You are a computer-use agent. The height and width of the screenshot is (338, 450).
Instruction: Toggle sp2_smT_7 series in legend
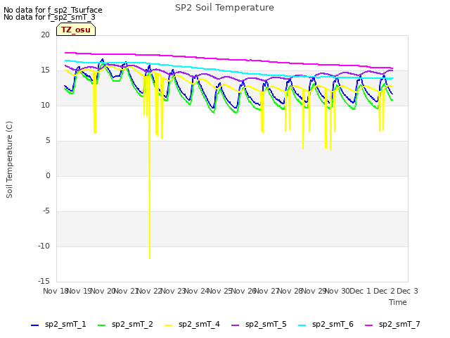pos(392,325)
